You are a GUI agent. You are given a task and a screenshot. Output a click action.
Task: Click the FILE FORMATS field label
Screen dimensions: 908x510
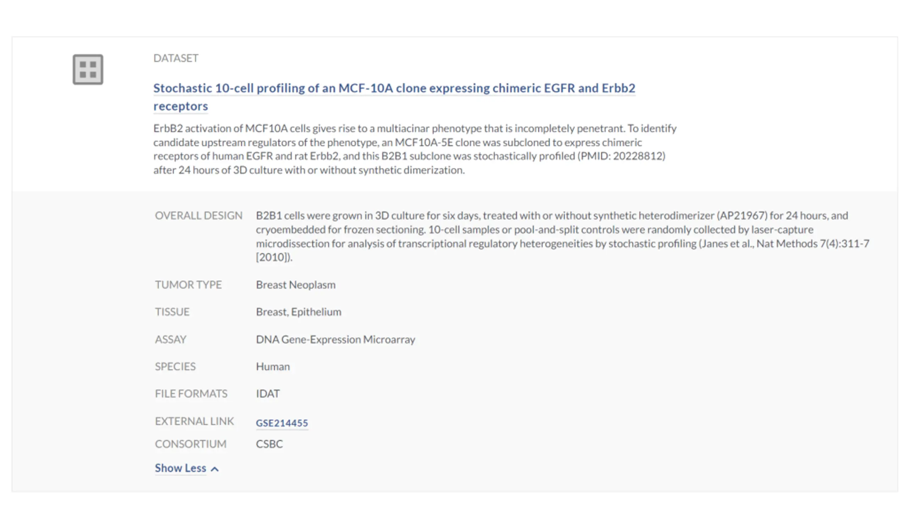[x=191, y=394]
